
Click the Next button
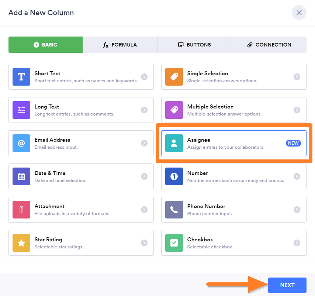tap(287, 285)
